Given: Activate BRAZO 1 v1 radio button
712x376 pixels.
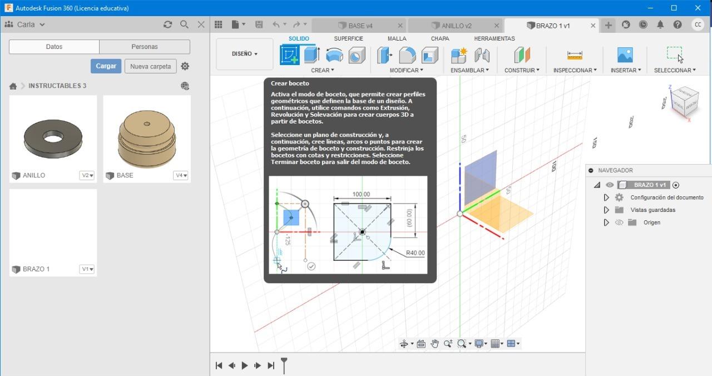Looking at the screenshot, I should (x=676, y=185).
